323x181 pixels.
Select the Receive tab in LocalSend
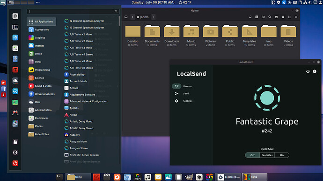point(182,86)
